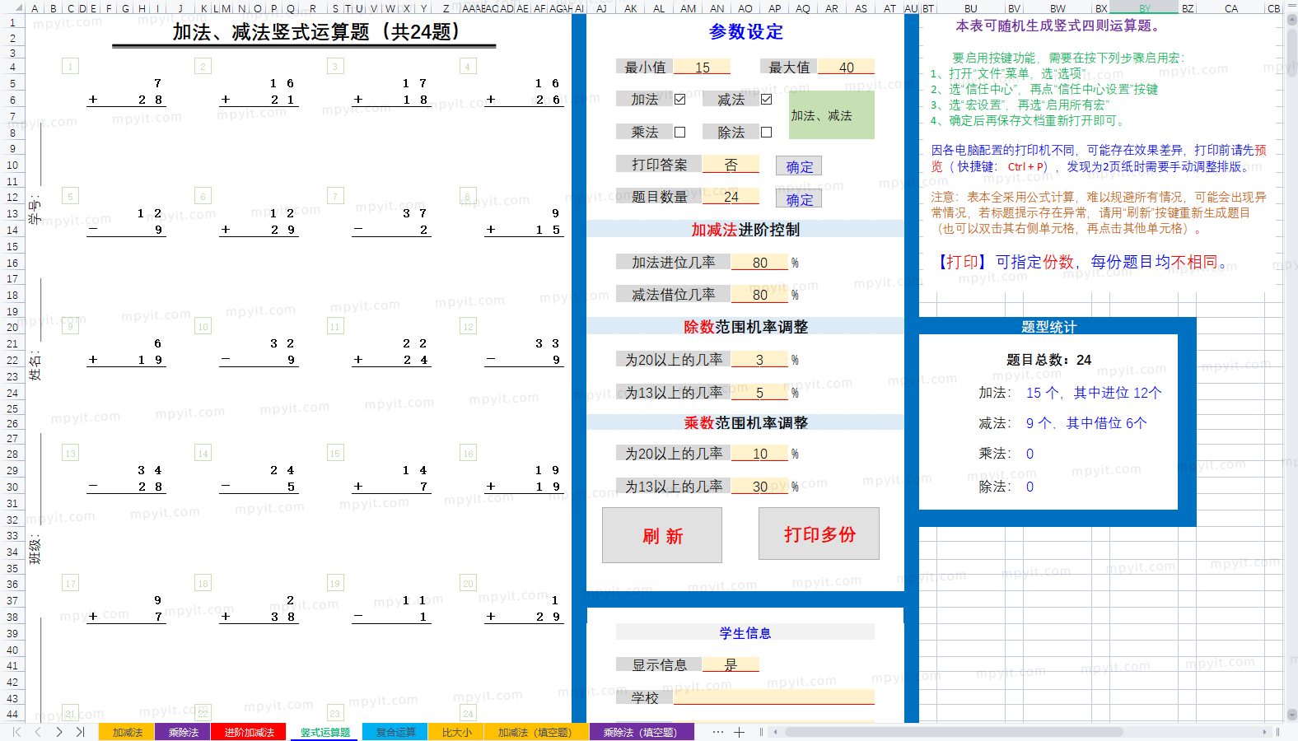
Task: Select the 最大值 field showing 40
Action: (x=846, y=67)
